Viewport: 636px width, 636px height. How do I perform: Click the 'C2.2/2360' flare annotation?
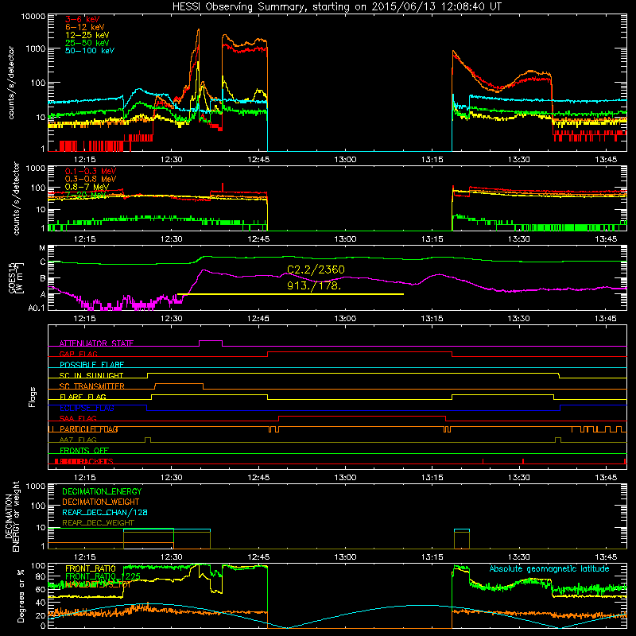coord(316,270)
